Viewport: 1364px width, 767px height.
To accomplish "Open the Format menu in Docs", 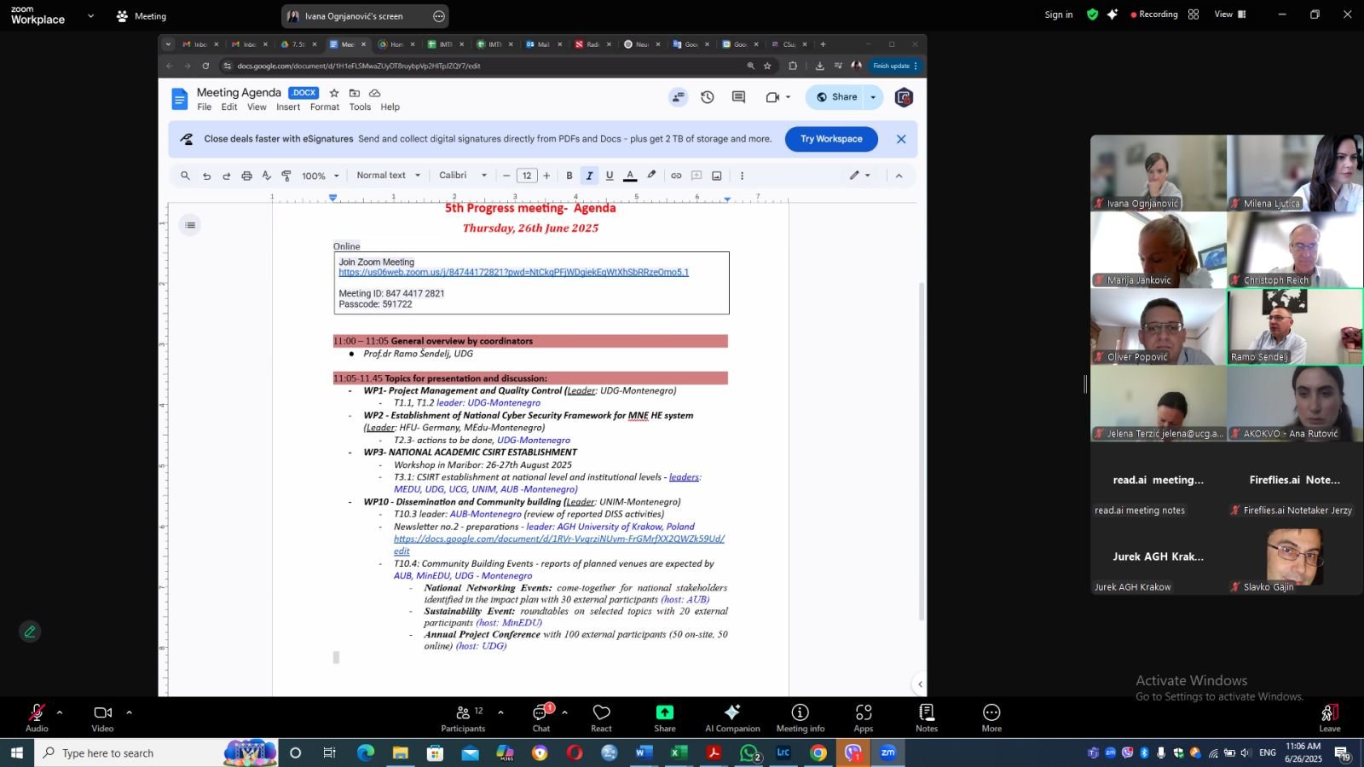I will pyautogui.click(x=324, y=107).
